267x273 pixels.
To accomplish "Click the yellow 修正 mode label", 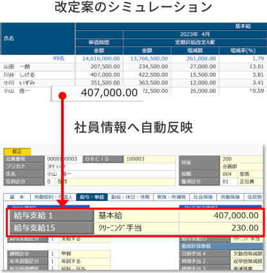I will [17, 151].
